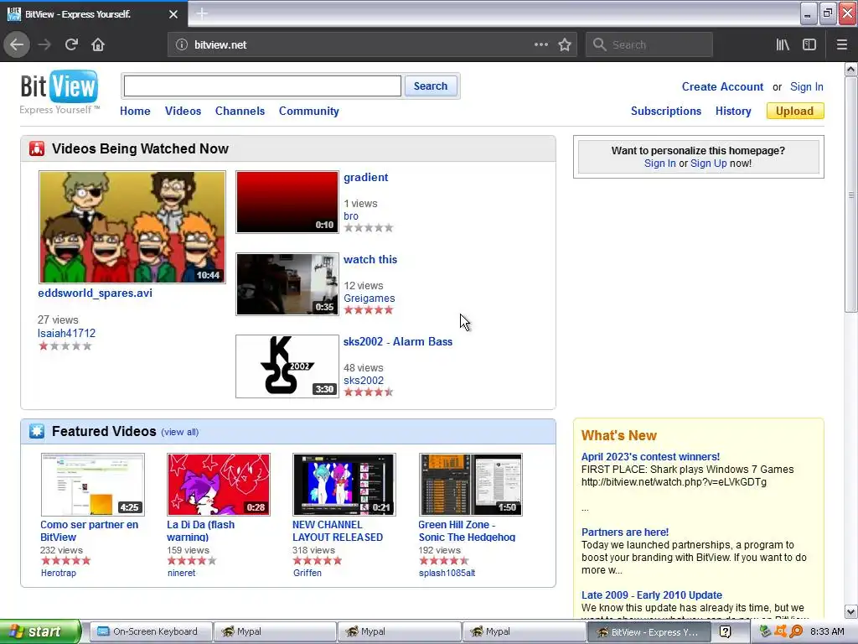Focus the browser Search box
The height and width of the screenshot is (644, 858).
point(649,45)
